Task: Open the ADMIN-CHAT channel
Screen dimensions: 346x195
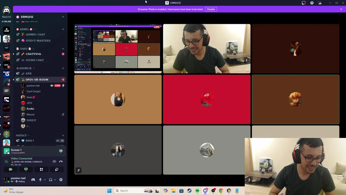Action: pos(40,34)
